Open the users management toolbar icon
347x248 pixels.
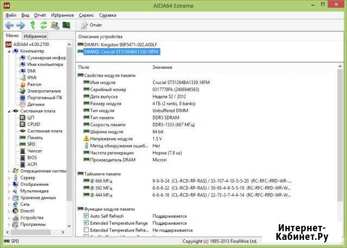point(55,25)
